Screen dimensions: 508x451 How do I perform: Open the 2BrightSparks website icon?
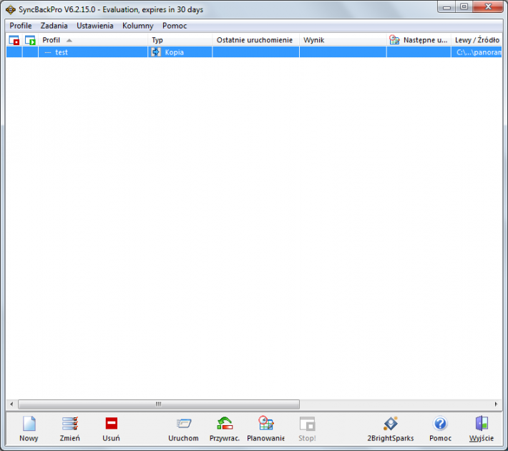tap(391, 424)
